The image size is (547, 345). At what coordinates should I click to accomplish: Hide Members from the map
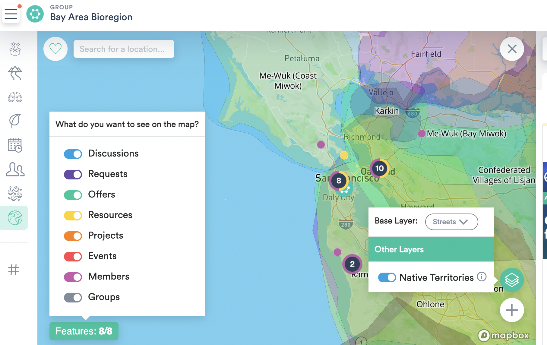click(73, 277)
